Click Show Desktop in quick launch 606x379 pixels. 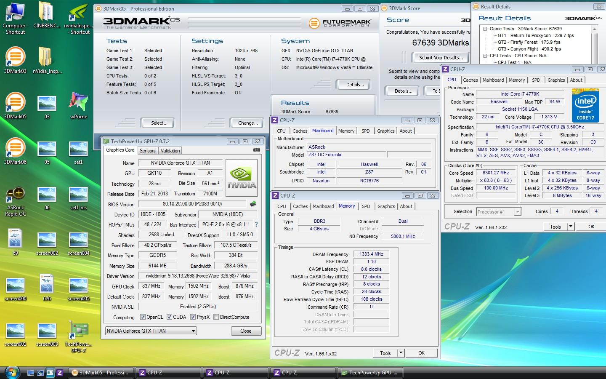click(x=30, y=373)
